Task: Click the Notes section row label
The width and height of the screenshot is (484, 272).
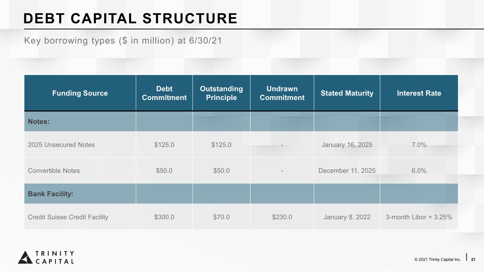Action: [39, 121]
